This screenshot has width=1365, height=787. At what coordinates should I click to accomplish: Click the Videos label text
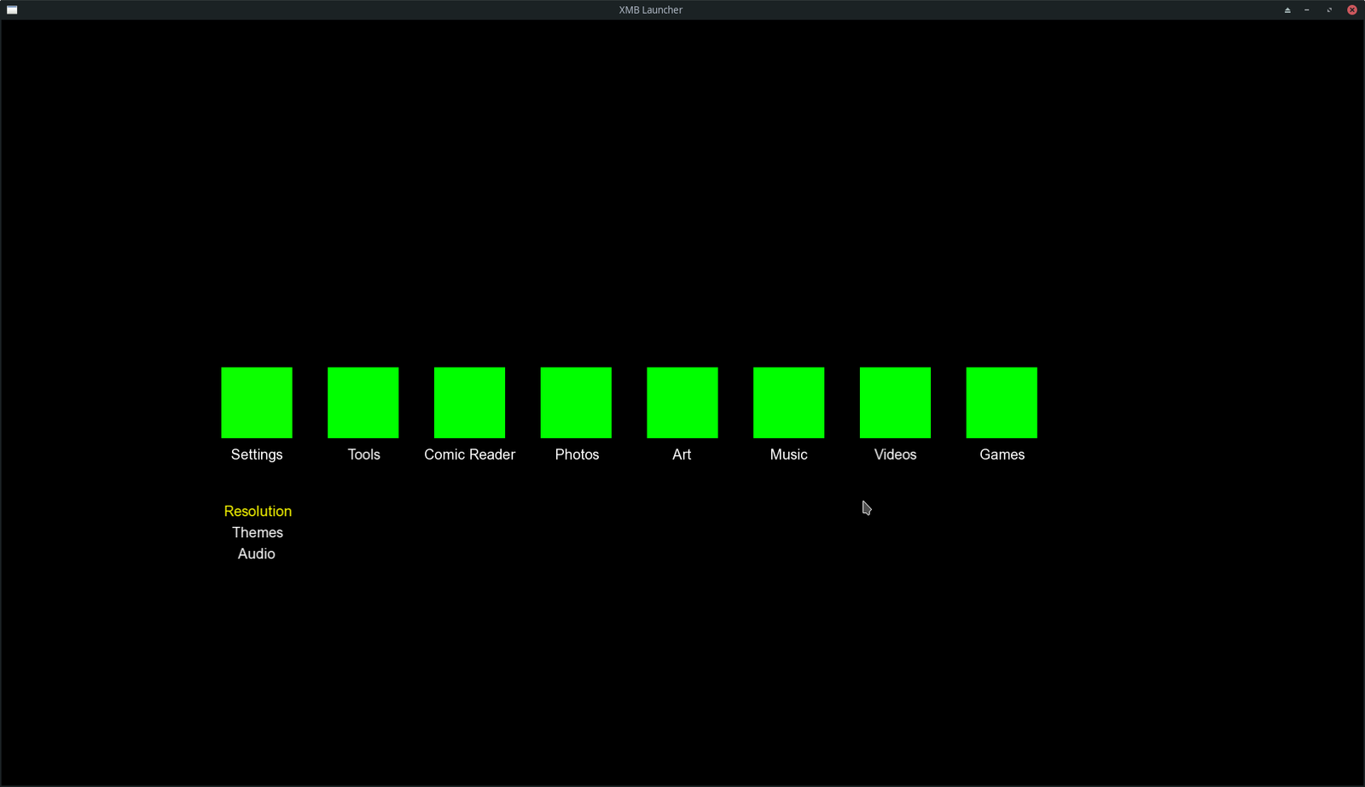(x=896, y=454)
